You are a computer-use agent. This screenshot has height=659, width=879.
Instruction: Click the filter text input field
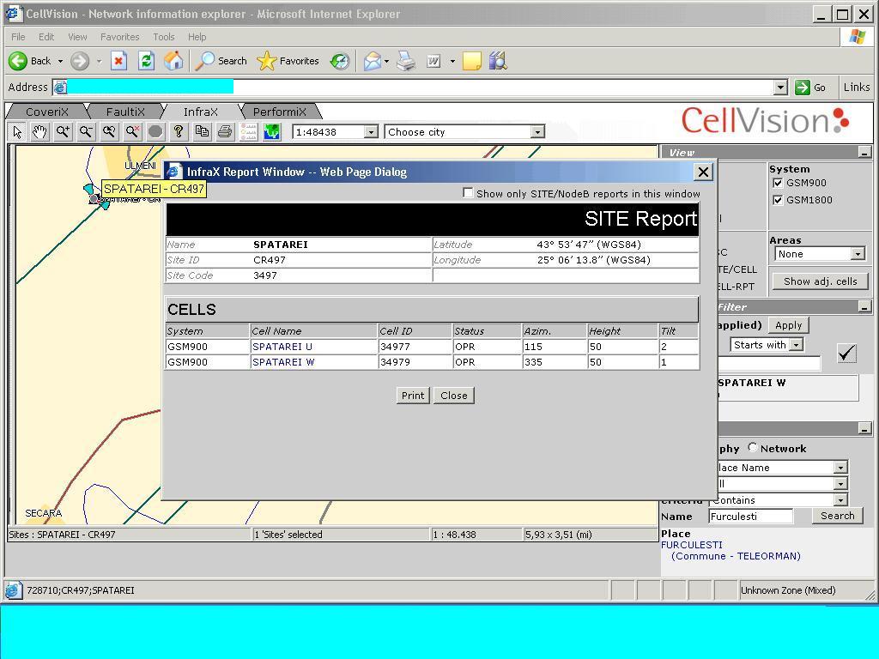(769, 364)
